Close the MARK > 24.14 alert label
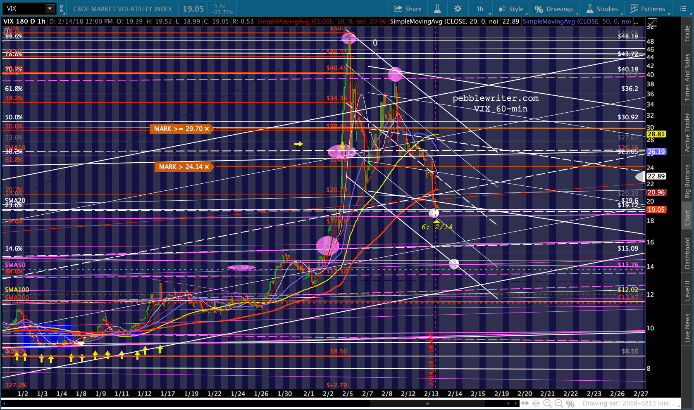This screenshot has height=410, width=694. (x=207, y=167)
